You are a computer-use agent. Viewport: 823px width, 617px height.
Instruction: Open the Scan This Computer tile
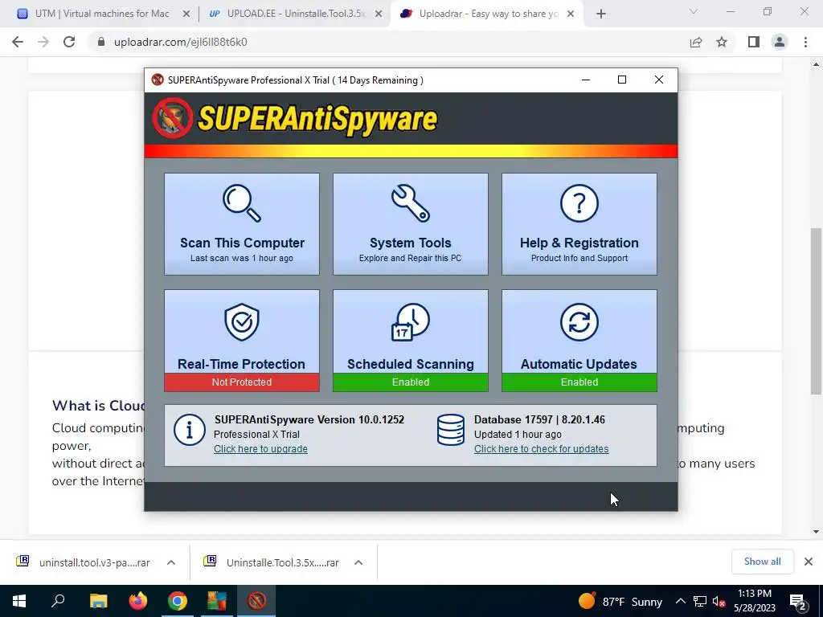point(241,224)
